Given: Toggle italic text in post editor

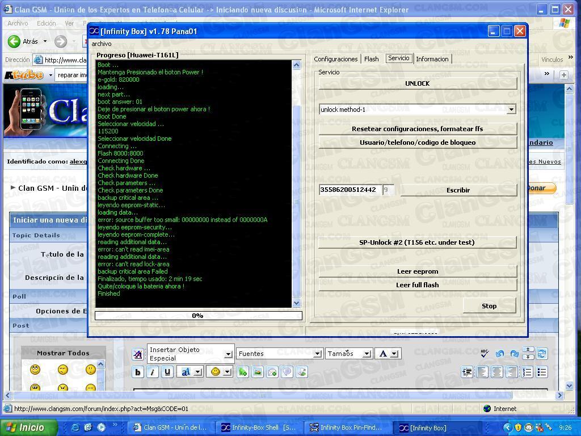Looking at the screenshot, I should pyautogui.click(x=152, y=372).
